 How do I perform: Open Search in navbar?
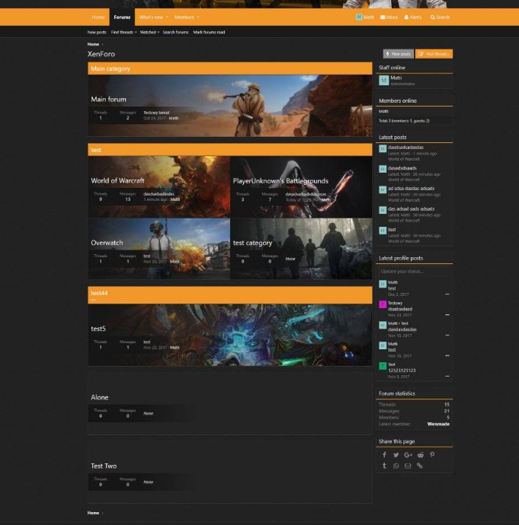coord(440,17)
